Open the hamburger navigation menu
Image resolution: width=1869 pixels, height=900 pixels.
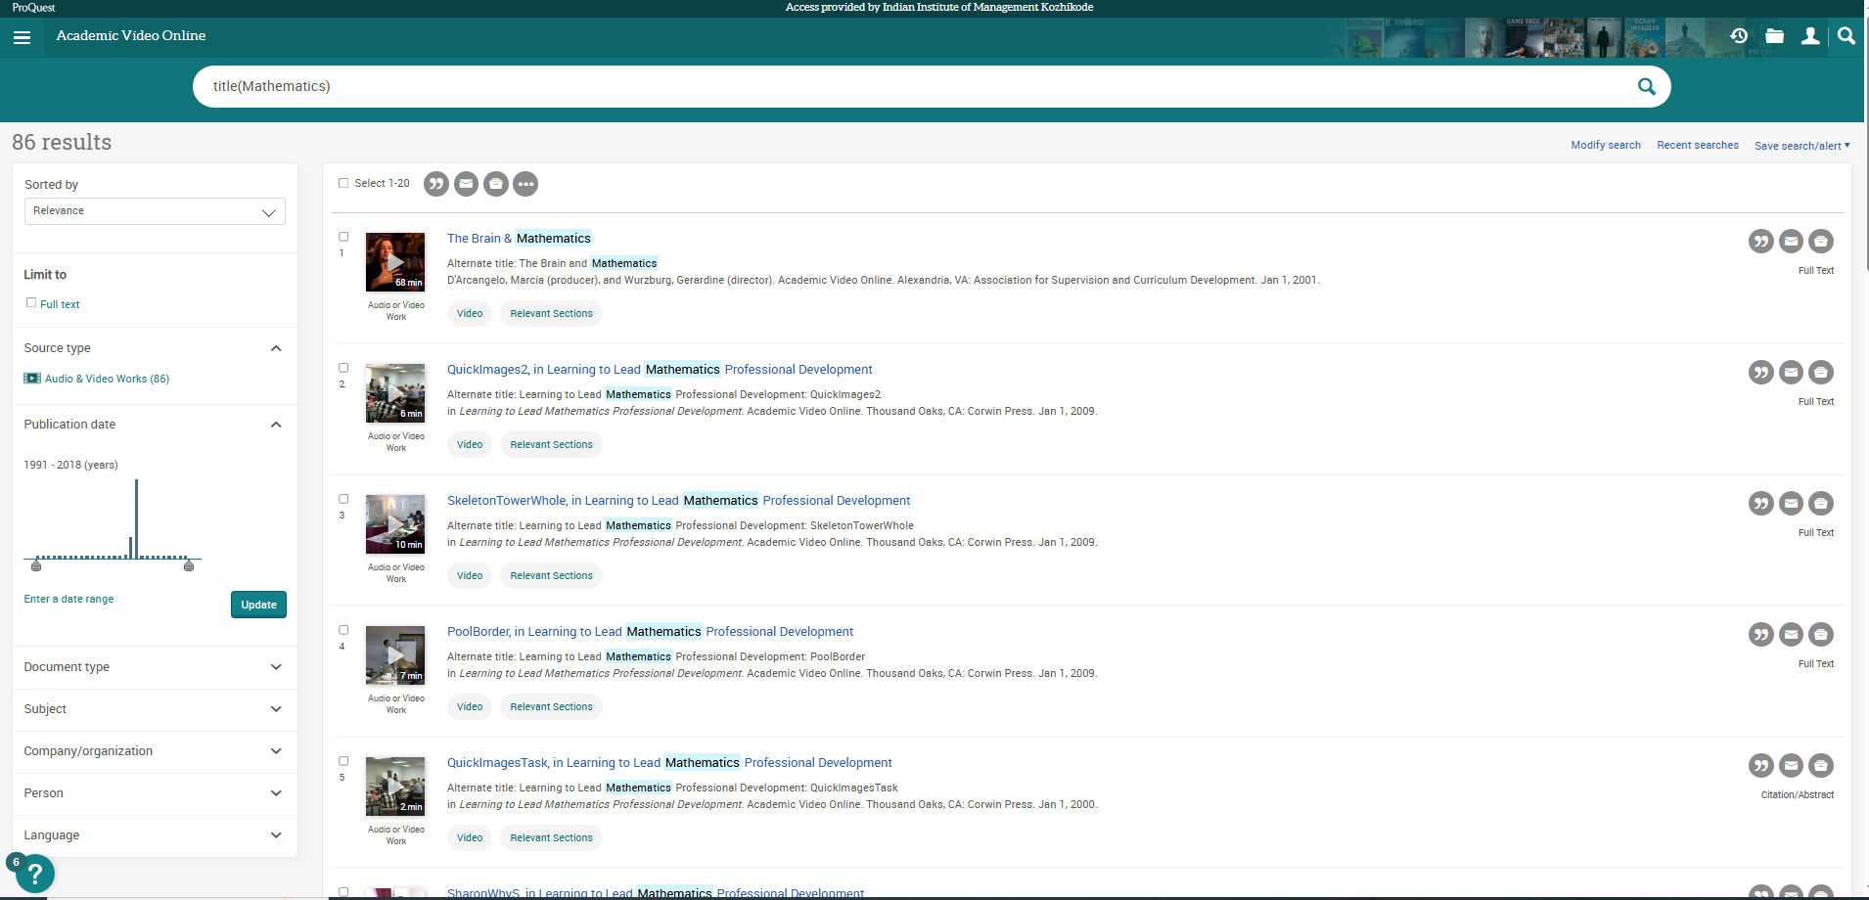(23, 37)
